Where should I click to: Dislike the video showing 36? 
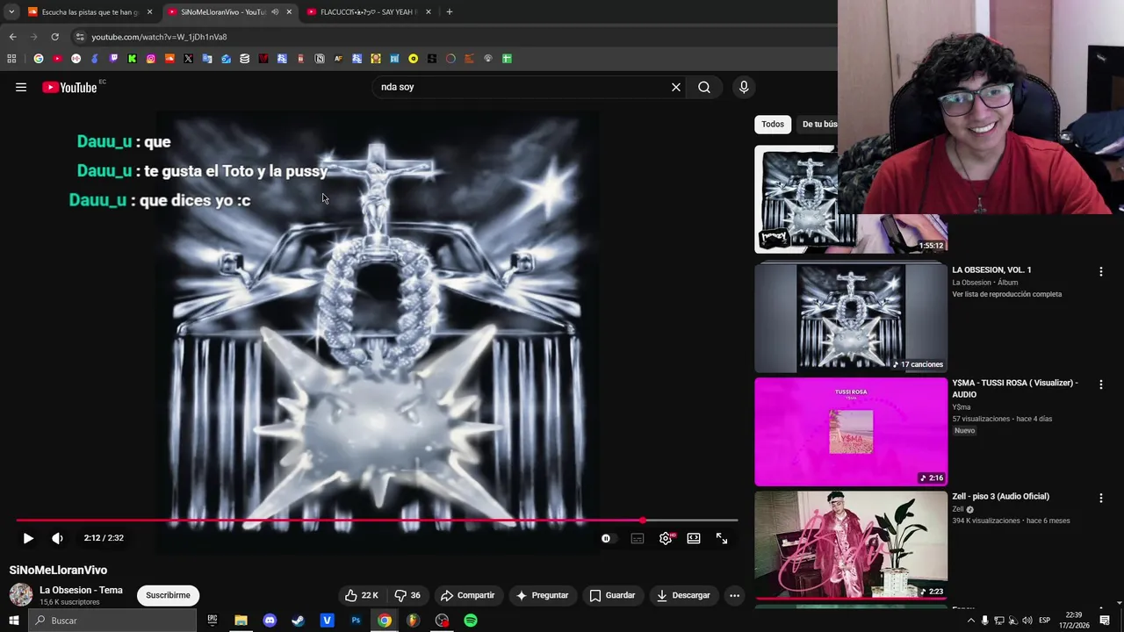407,595
